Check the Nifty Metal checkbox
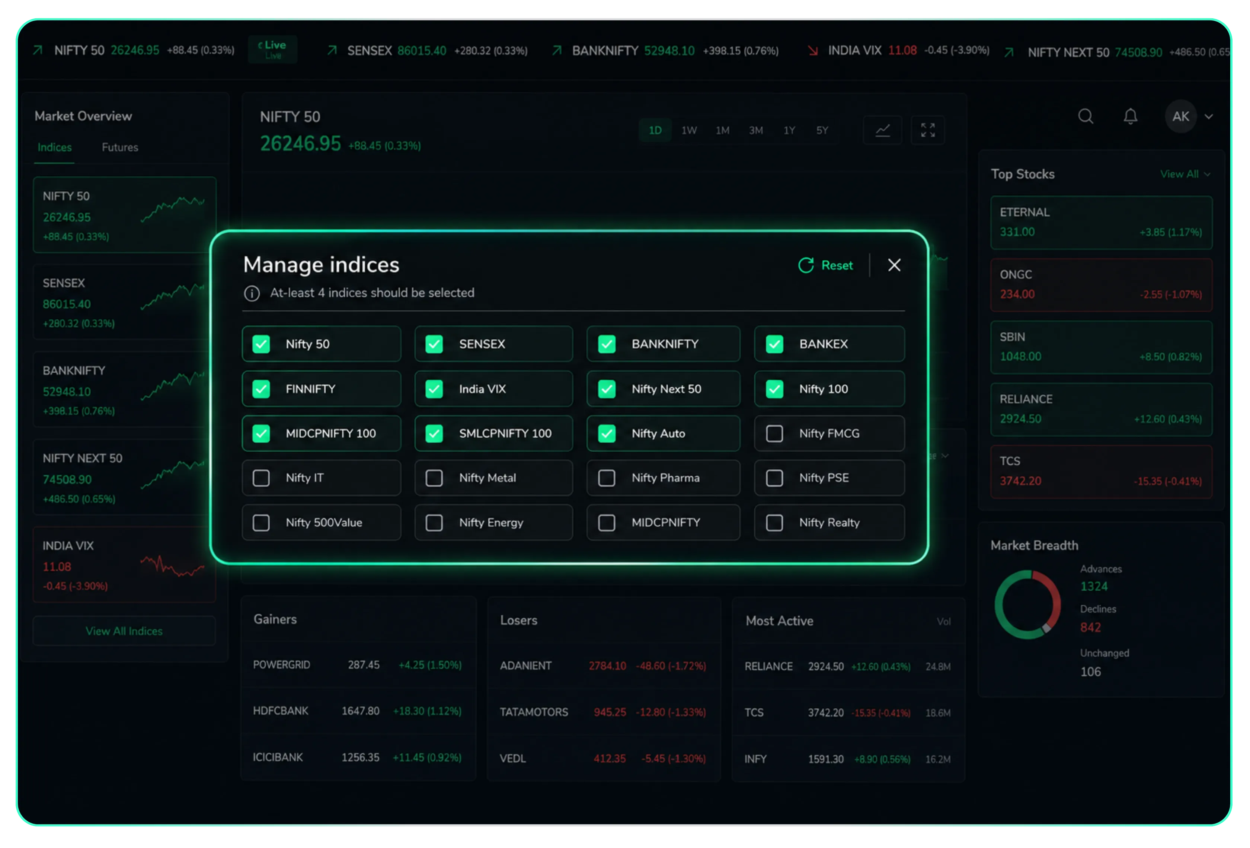Screen dimensions: 1250x848 pos(434,478)
